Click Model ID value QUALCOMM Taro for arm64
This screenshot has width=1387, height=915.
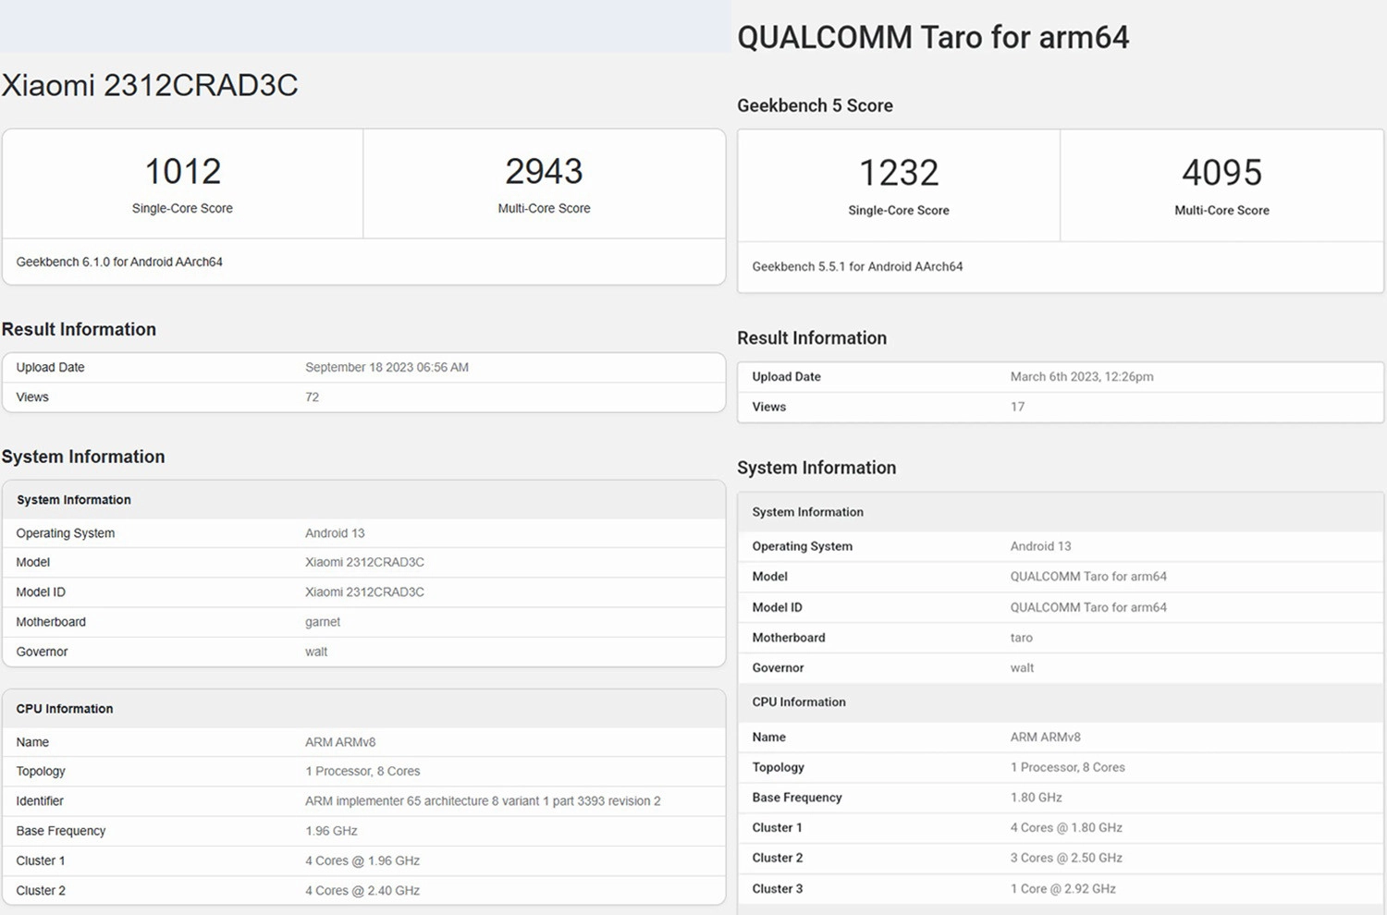pos(1088,607)
